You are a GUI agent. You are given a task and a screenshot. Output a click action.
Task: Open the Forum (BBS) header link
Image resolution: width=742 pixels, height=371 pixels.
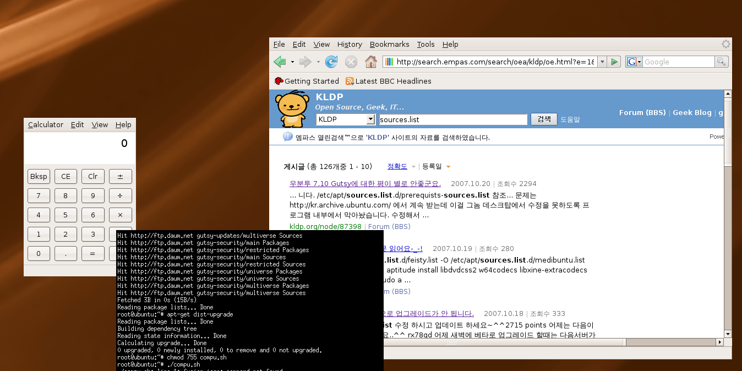tap(642, 112)
